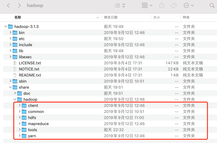Collapse the inner hadoop folder
Screen dimensions: 217x143
[15, 99]
